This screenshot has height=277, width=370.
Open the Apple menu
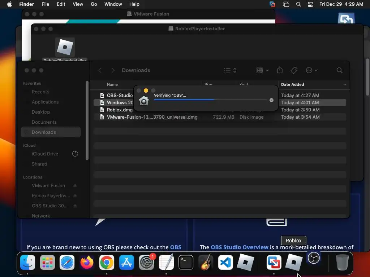[x=9, y=4]
